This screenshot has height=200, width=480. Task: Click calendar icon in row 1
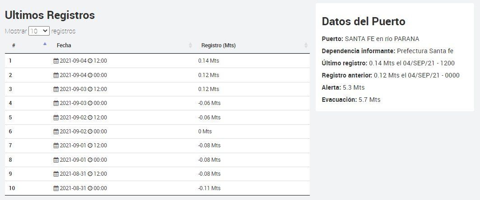pos(56,61)
